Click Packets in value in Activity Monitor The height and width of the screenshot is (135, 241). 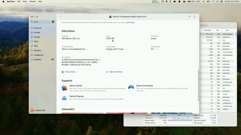163,115
